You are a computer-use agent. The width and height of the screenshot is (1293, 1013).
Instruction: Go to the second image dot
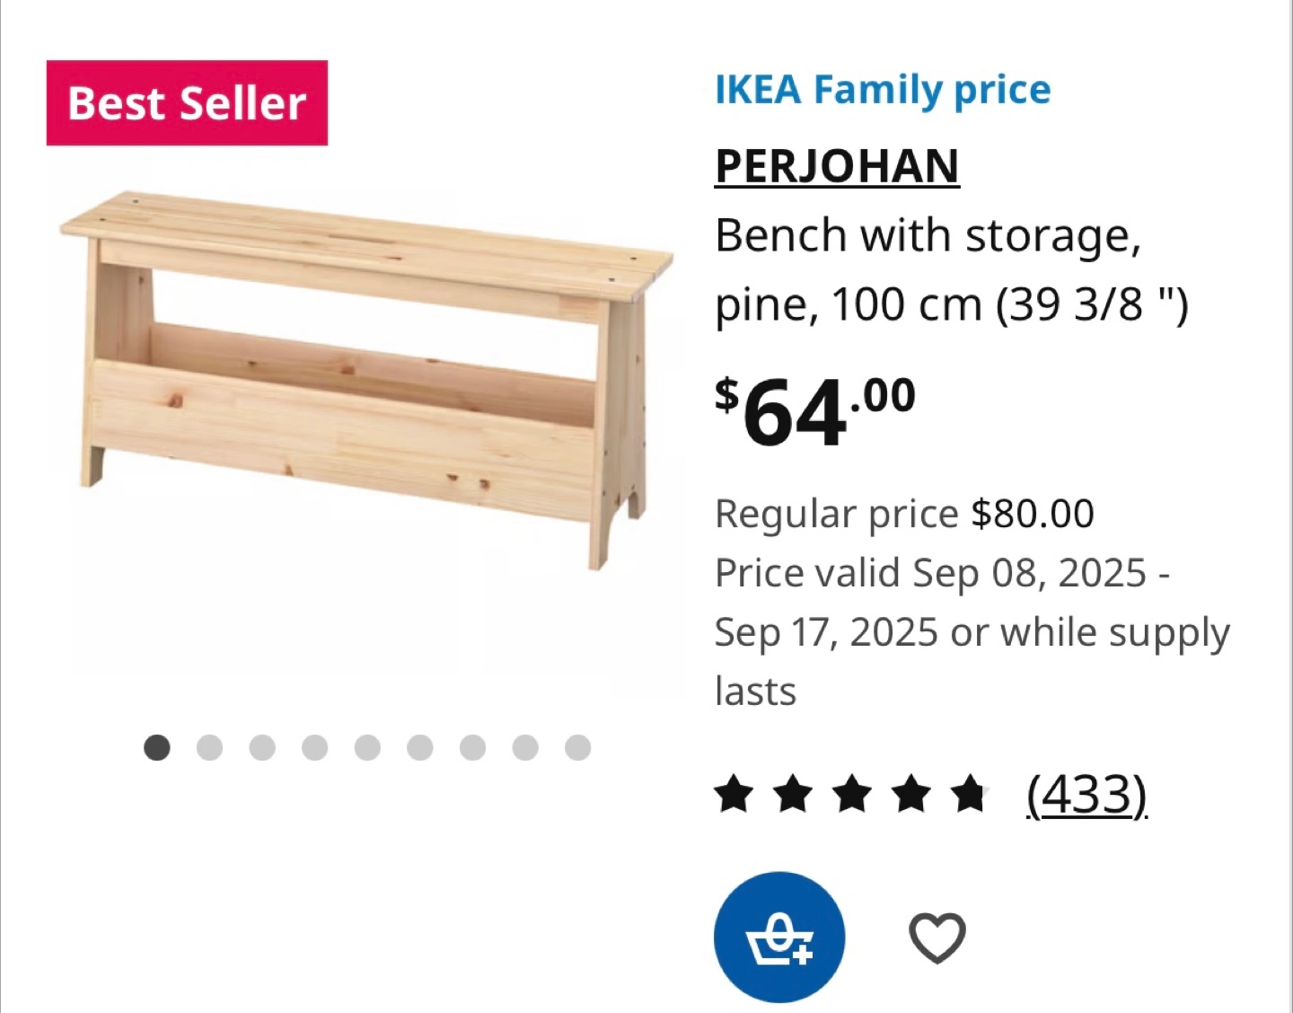coord(209,747)
